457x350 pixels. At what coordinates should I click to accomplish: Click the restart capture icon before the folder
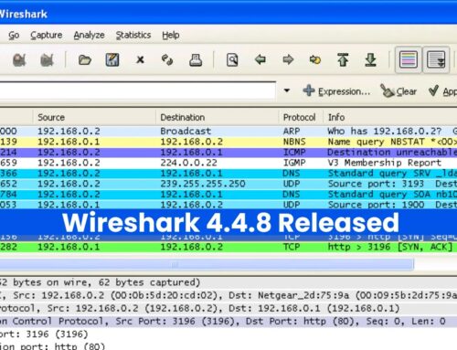[47, 60]
